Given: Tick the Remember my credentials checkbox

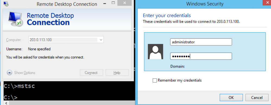Looking at the screenshot, I should 155,80.
